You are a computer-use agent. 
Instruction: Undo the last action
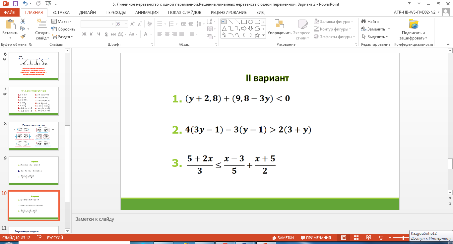(26, 4)
